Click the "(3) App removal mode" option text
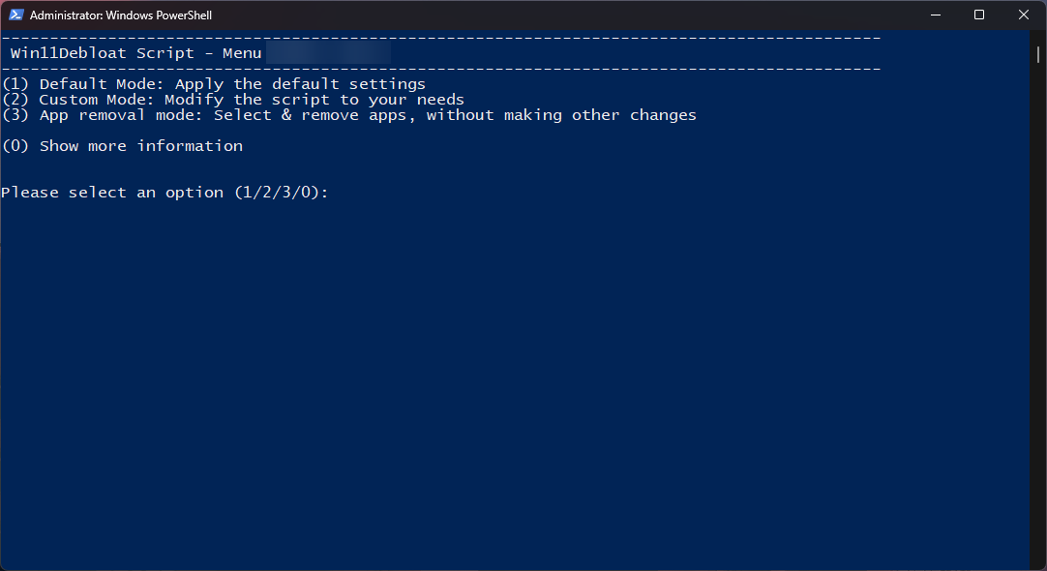Image resolution: width=1047 pixels, height=571 pixels. (x=103, y=115)
